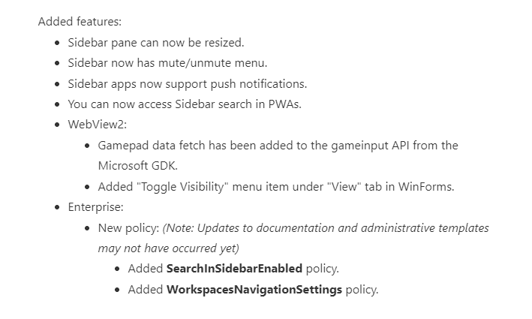Select the "Sidebar pane can now be resized" line
532x319 pixels.
pos(156,43)
